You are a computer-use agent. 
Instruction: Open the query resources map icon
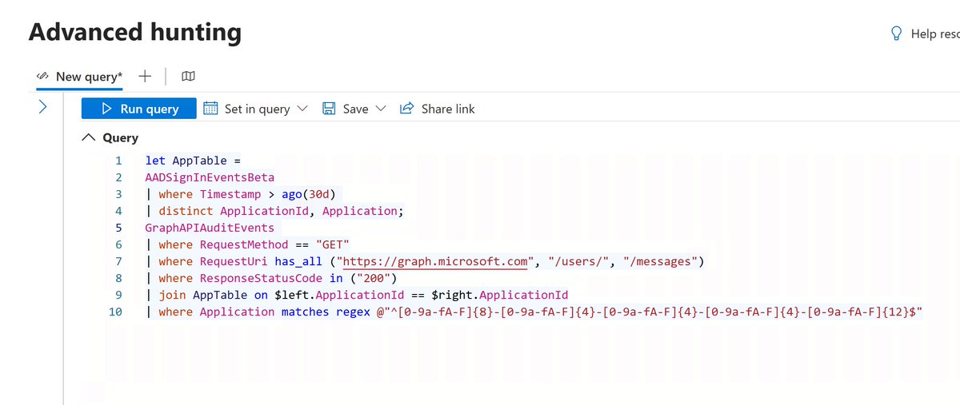tap(188, 77)
